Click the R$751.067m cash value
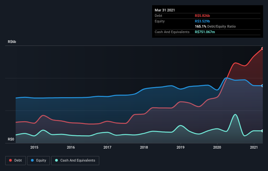Screen dimensions: 268x171 (205, 32)
